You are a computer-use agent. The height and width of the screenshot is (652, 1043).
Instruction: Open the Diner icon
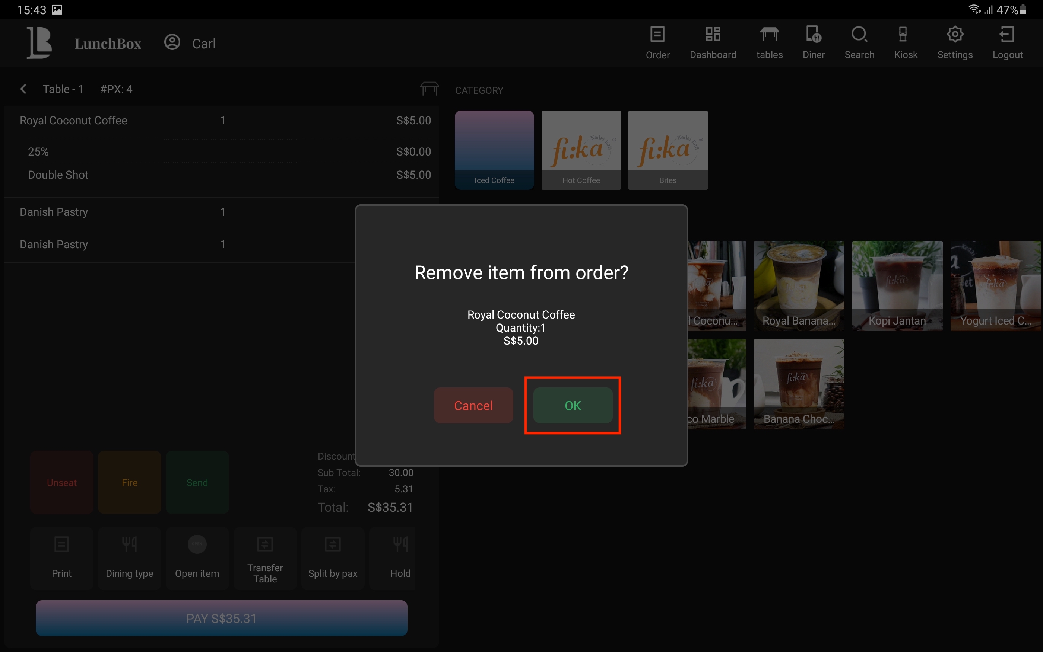(814, 35)
